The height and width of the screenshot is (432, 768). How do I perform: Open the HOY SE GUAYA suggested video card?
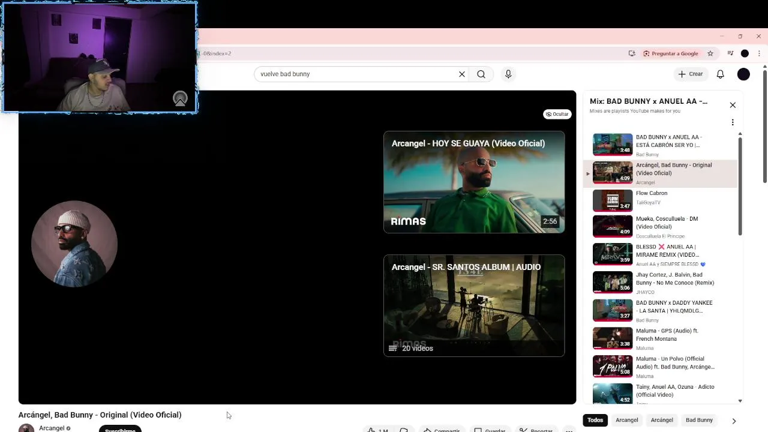click(x=474, y=182)
